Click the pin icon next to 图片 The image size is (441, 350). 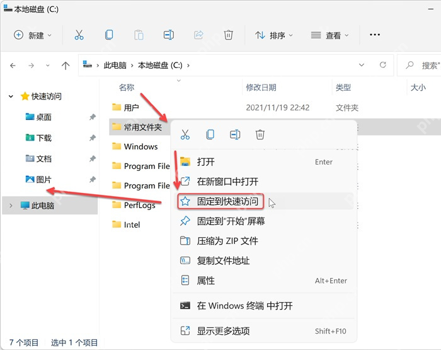click(93, 179)
